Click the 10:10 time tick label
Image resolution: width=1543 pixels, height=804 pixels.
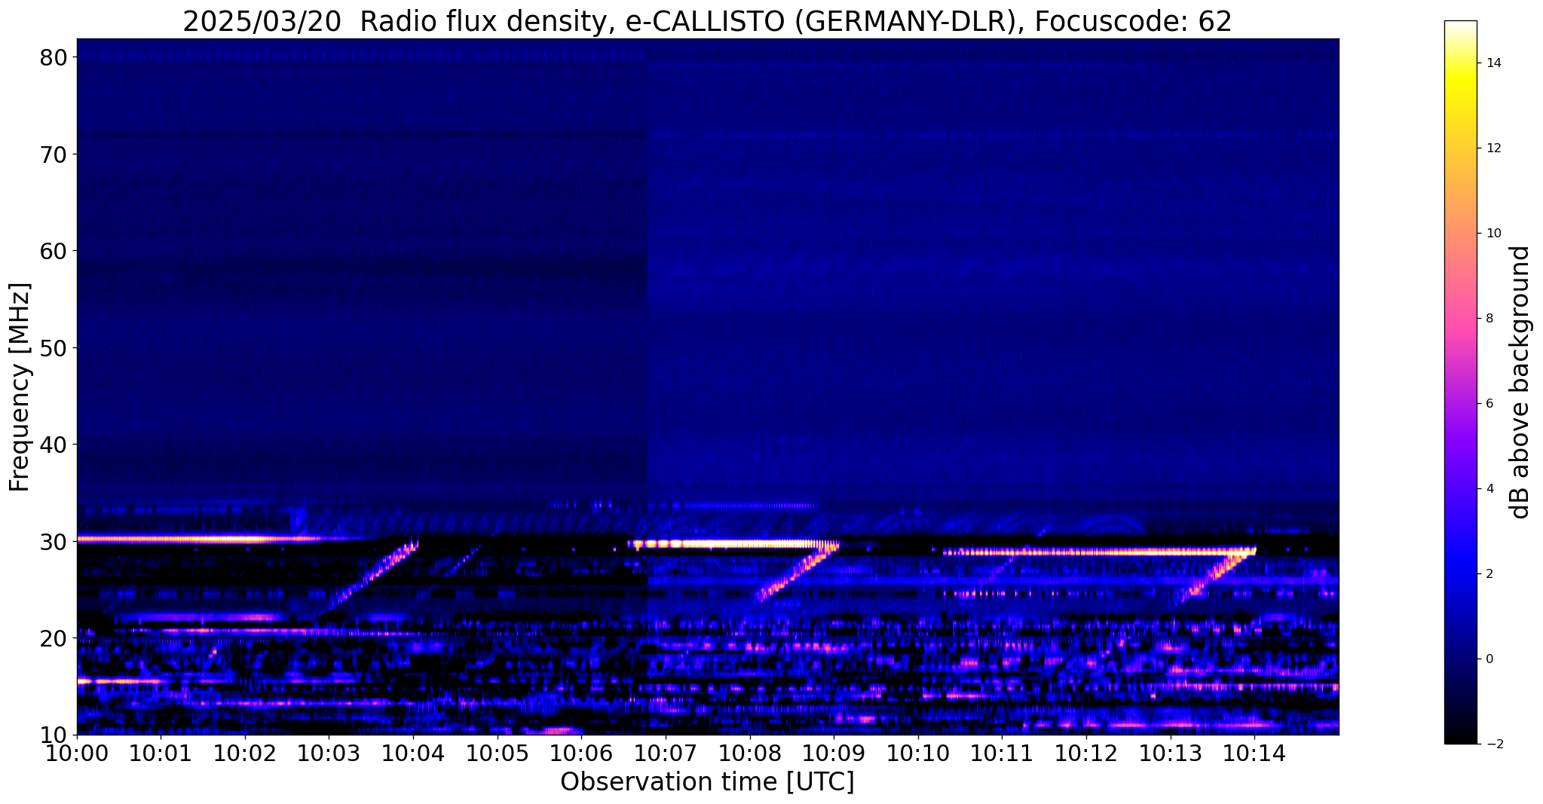(x=918, y=753)
